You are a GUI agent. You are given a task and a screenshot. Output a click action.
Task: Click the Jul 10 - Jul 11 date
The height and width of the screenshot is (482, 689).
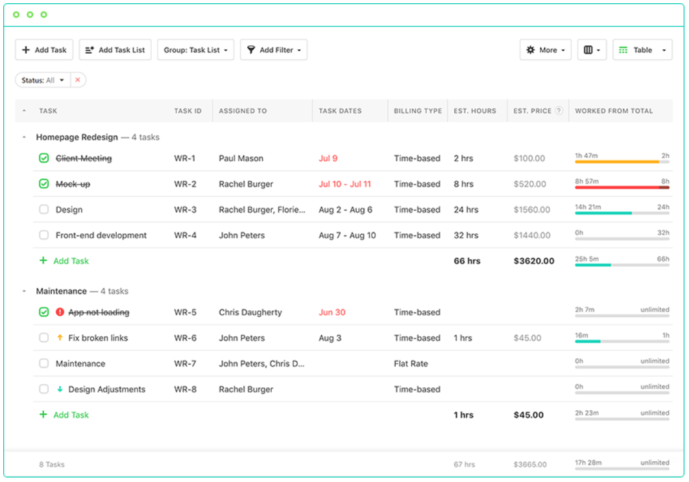point(345,184)
